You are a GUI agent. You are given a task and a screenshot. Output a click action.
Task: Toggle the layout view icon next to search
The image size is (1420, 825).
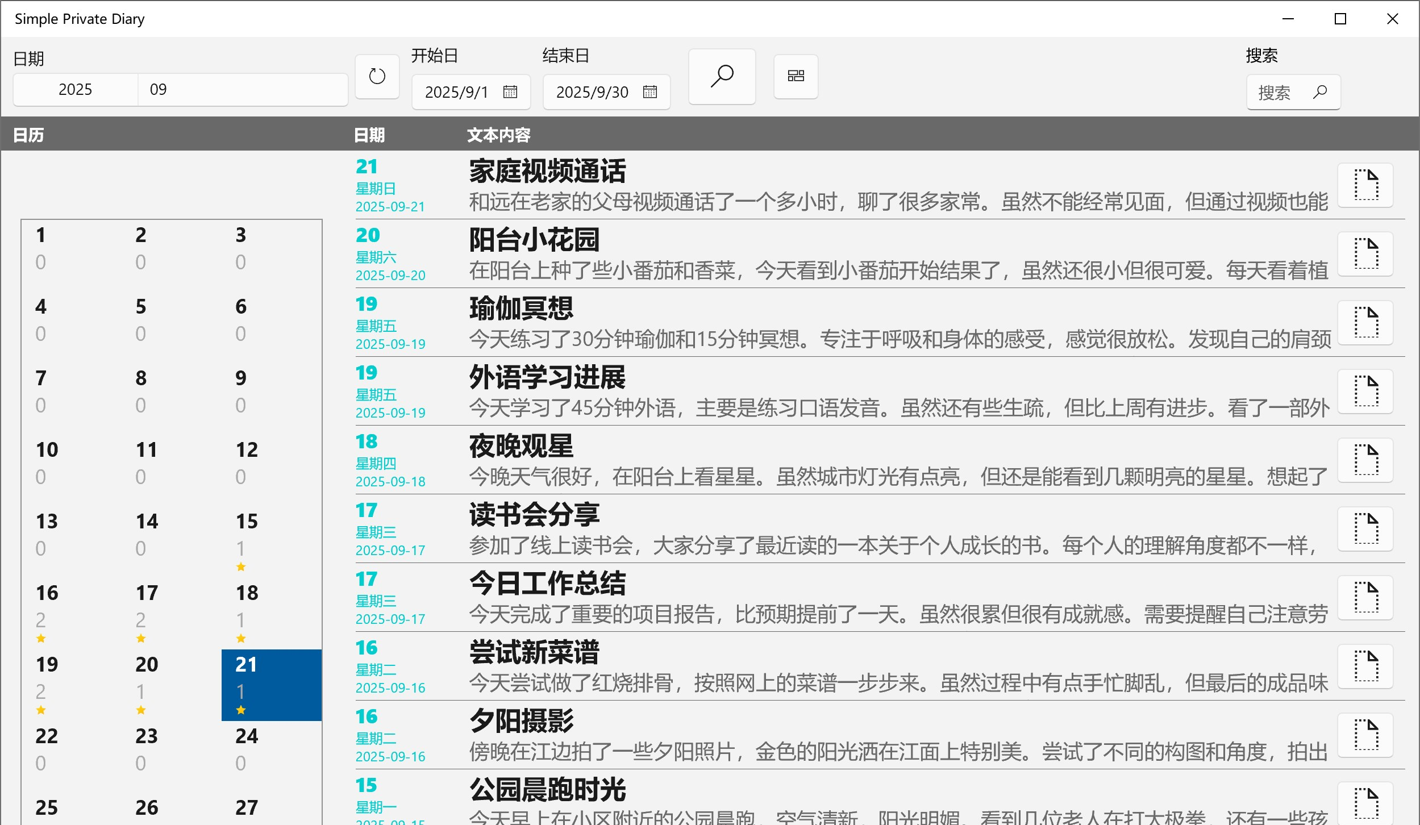click(x=795, y=76)
